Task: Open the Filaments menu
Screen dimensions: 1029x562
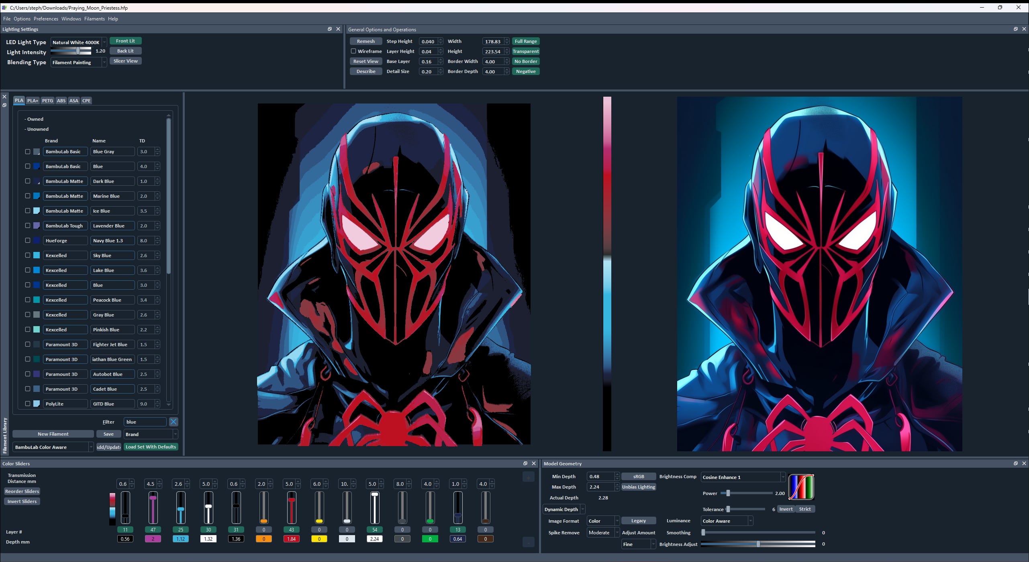Action: point(94,19)
